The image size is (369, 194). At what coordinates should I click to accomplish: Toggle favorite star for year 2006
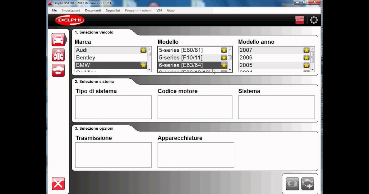(x=306, y=58)
